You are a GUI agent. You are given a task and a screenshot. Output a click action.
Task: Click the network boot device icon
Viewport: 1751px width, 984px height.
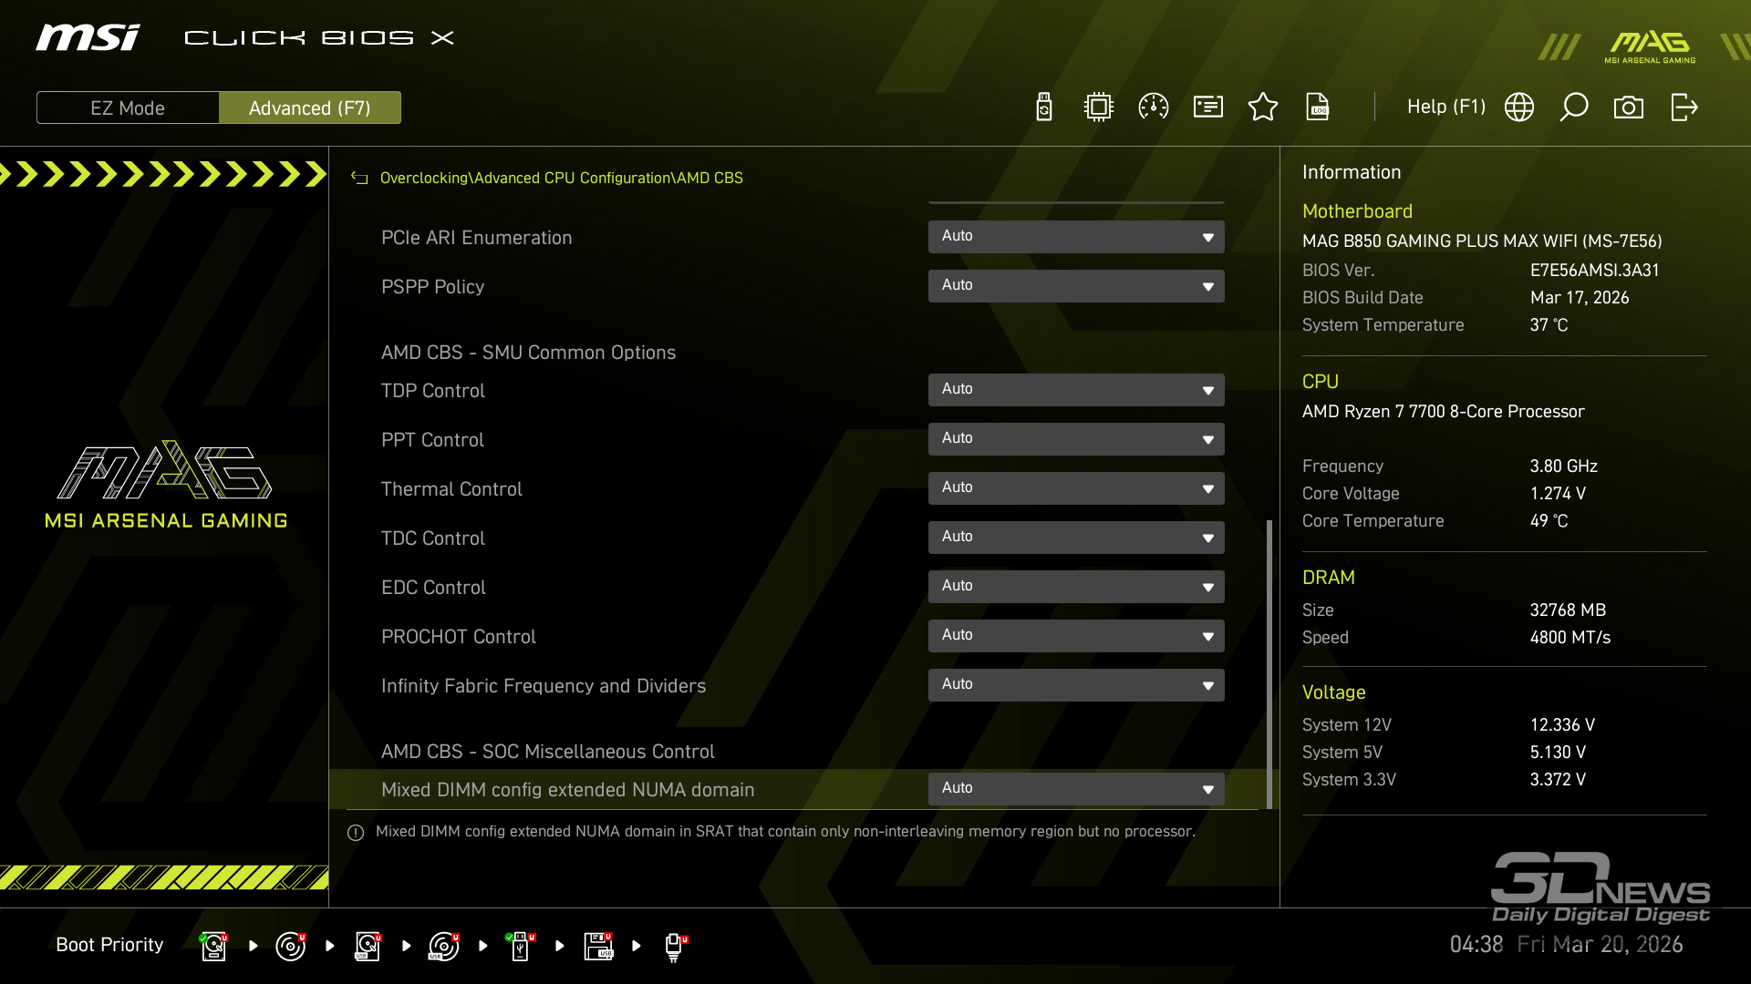coord(674,946)
